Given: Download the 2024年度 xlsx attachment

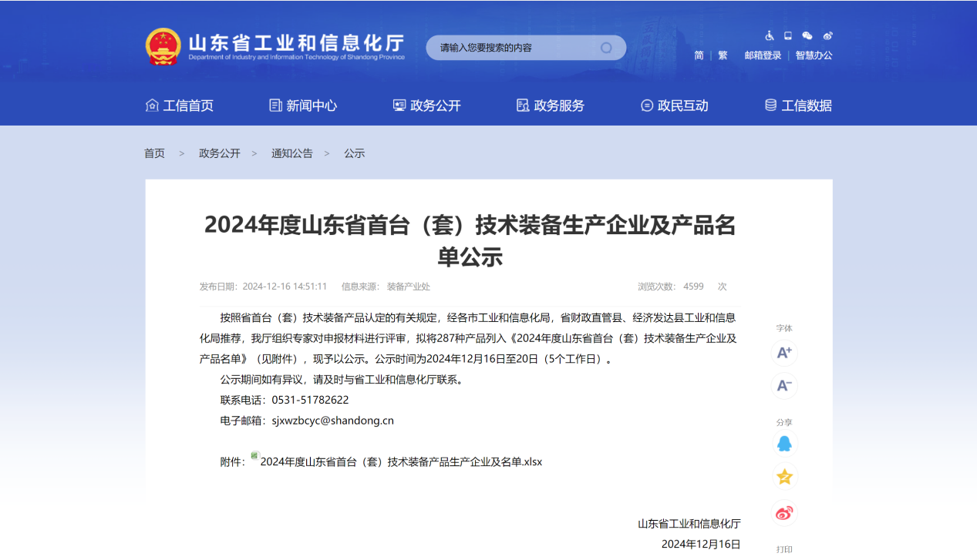Looking at the screenshot, I should 401,462.
